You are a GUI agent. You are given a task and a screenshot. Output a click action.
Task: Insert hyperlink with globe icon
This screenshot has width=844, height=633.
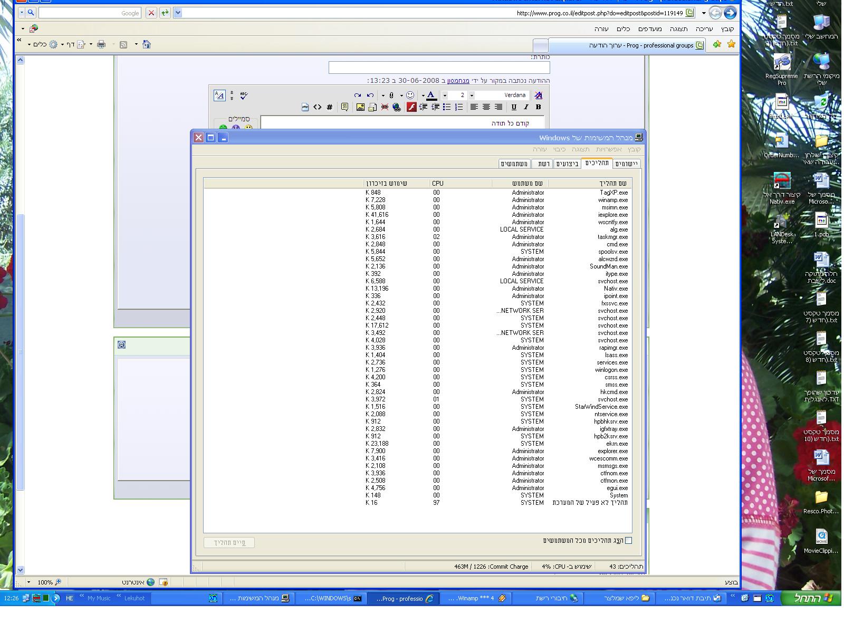(397, 107)
